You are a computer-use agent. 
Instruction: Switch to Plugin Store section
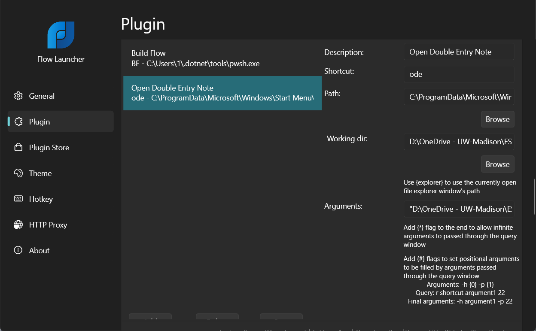coord(61,147)
